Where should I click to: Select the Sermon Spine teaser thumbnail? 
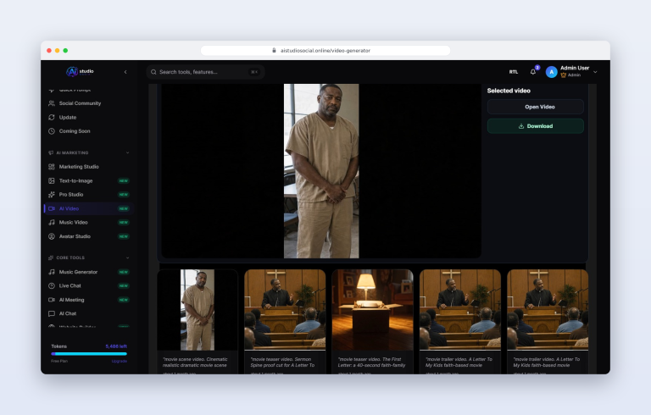tap(285, 310)
